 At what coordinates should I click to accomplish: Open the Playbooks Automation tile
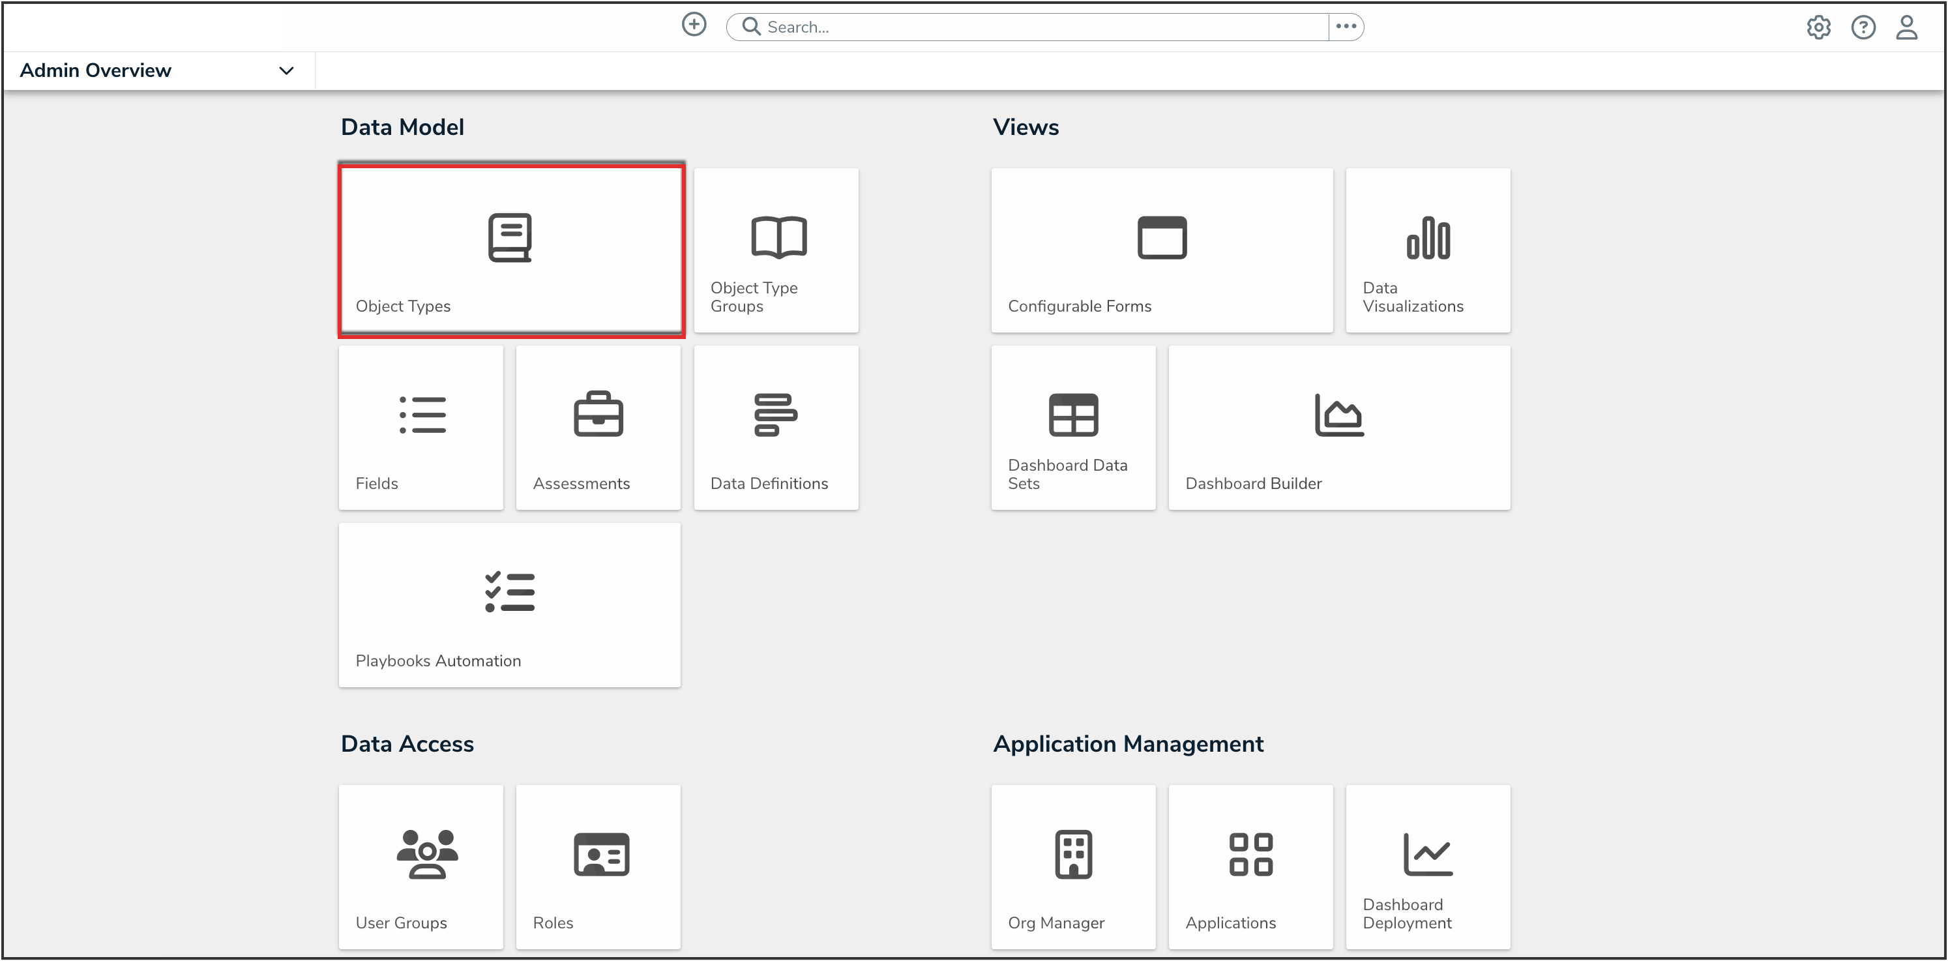[x=510, y=605]
